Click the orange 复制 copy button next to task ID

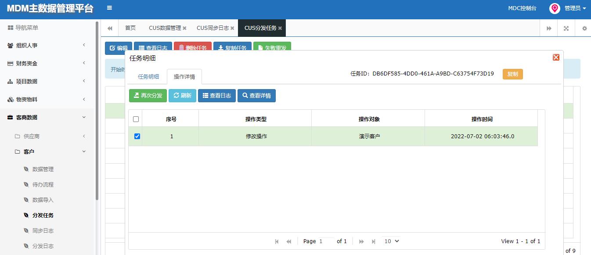point(512,74)
